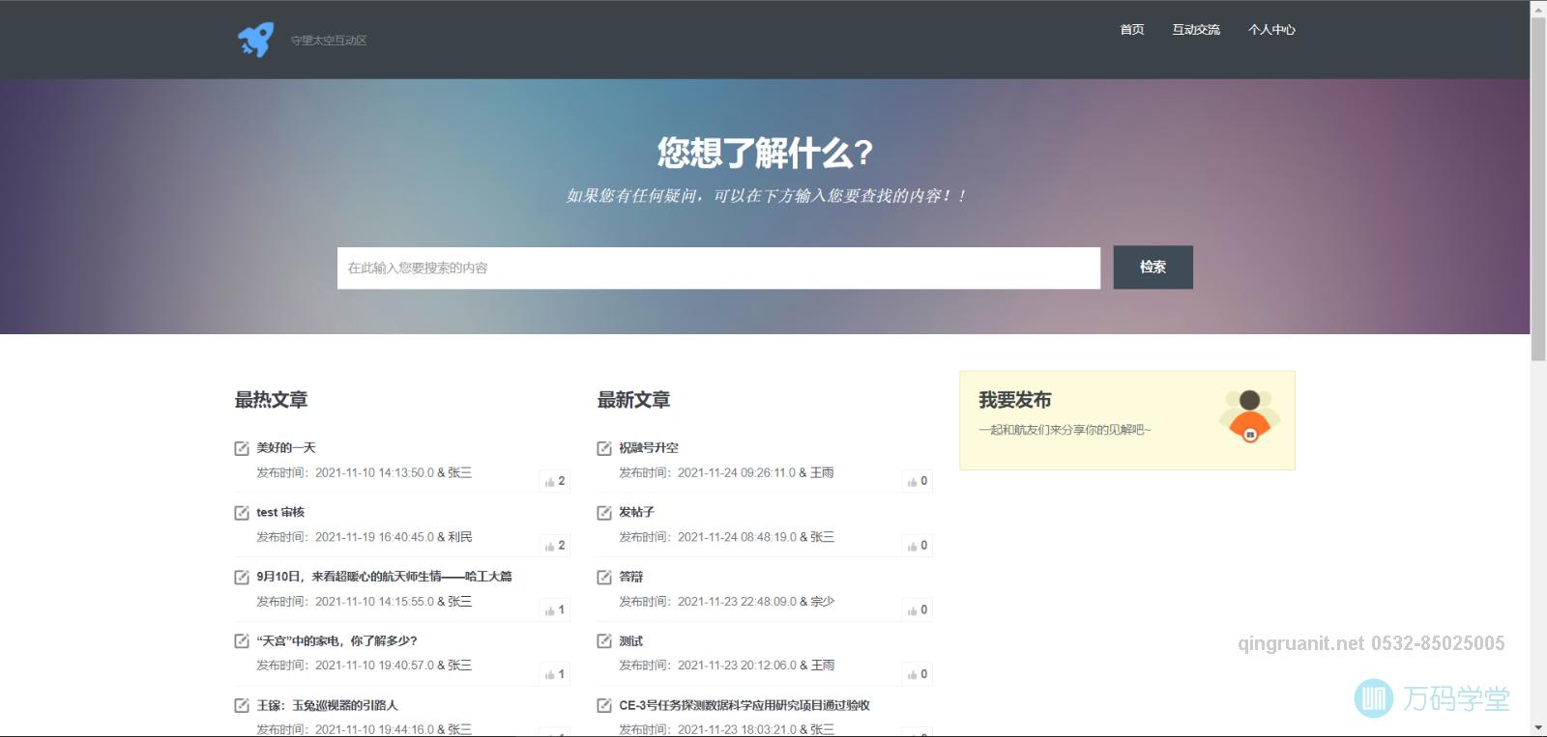This screenshot has height=737, width=1547.
Task: Click edit icon beside 发帖子
Action: [x=604, y=513]
